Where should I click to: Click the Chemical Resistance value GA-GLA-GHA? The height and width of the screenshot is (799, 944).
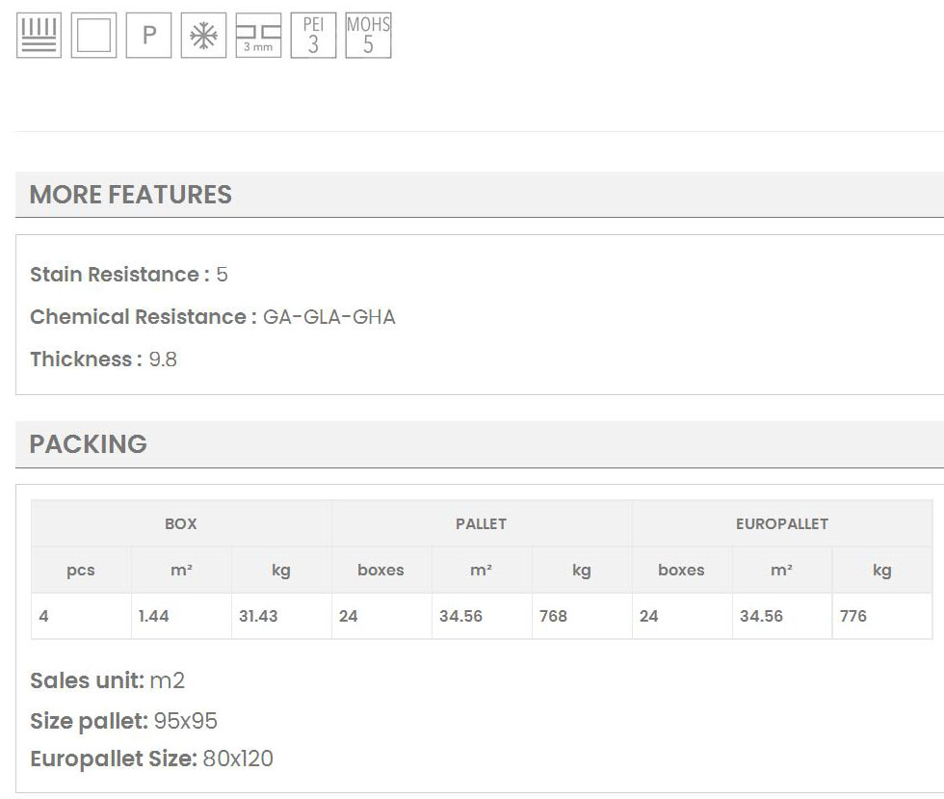pyautogui.click(x=328, y=317)
